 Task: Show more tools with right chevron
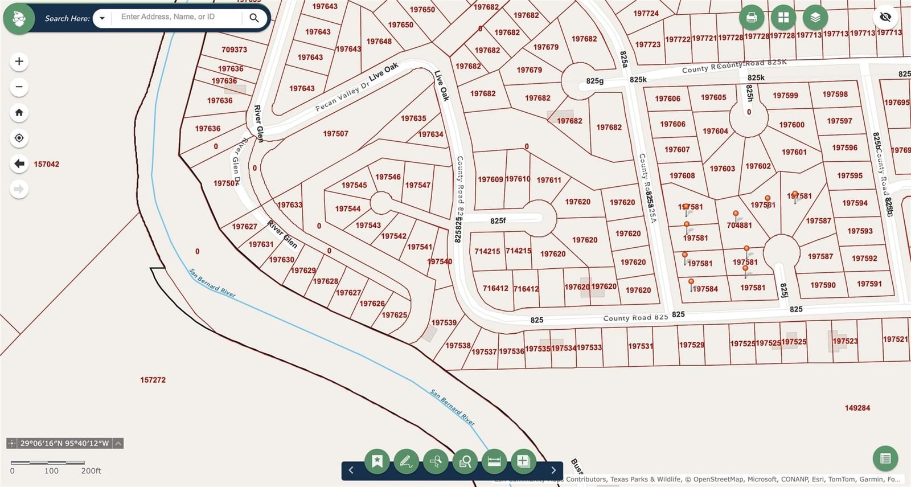coord(553,470)
